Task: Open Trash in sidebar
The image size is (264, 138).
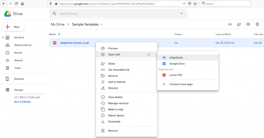Action: pyautogui.click(x=17, y=68)
